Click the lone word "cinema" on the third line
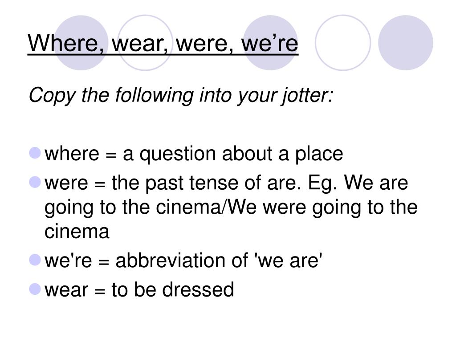 77,231
